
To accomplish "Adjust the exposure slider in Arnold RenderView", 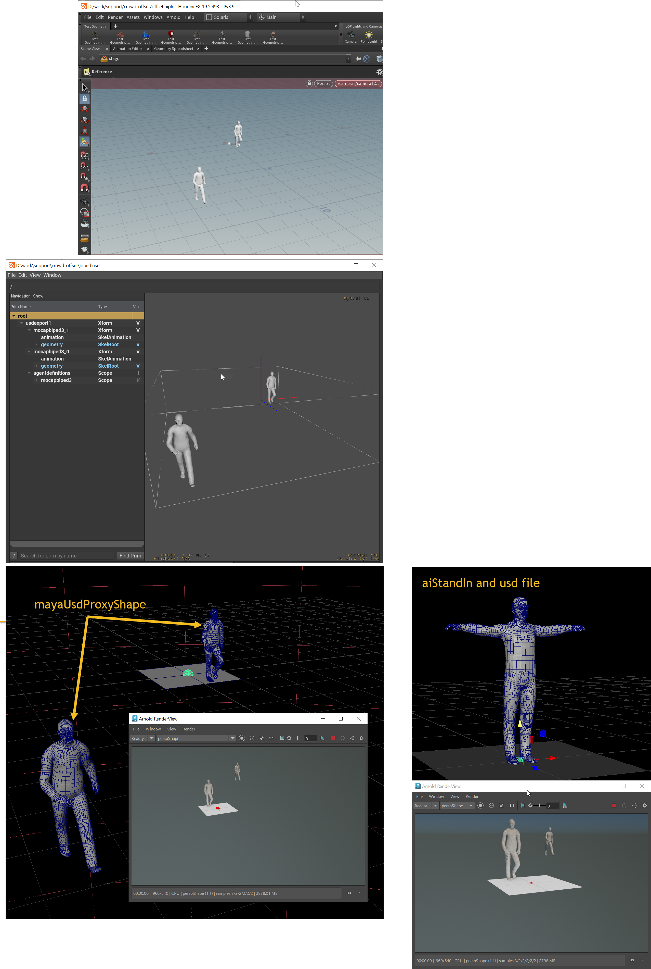I will coord(298,738).
